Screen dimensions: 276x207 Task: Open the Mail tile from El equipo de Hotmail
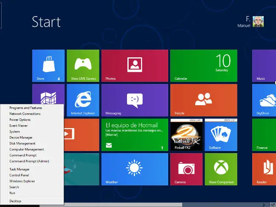[135, 135]
